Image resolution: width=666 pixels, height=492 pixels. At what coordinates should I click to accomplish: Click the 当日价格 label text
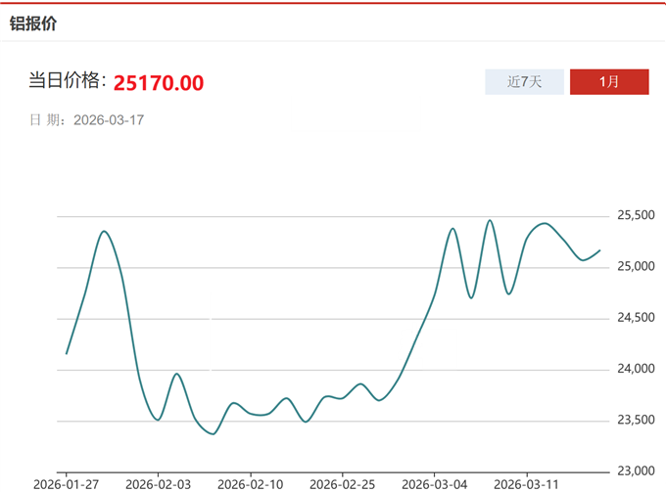coord(67,82)
